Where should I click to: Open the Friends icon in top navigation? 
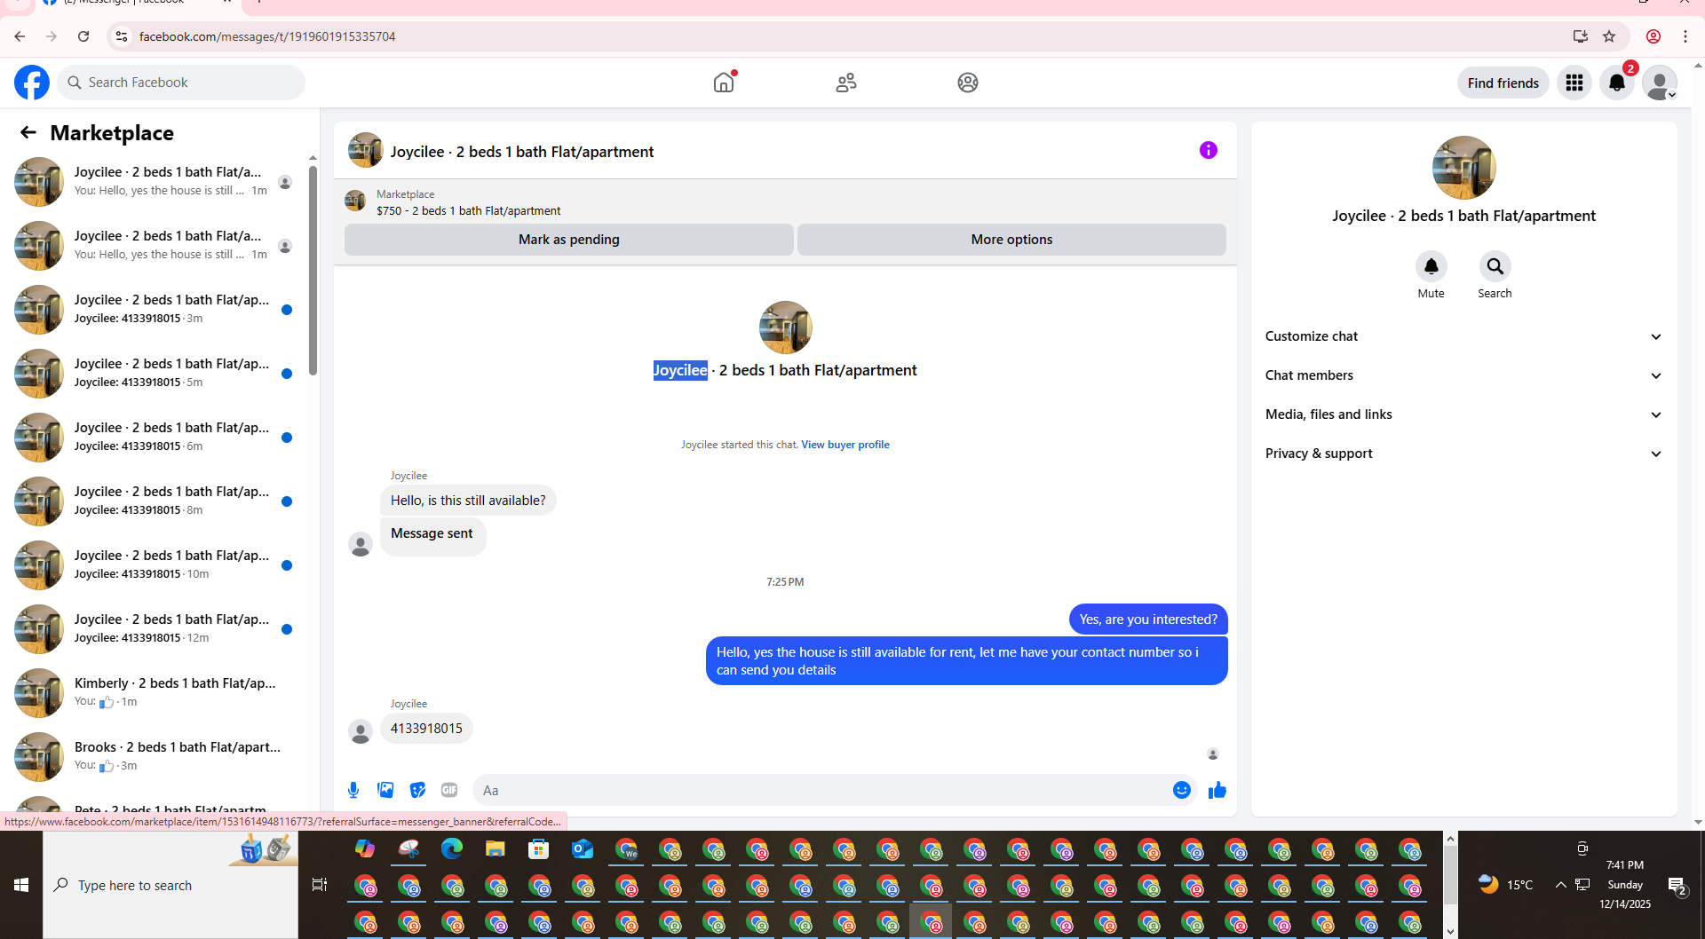(x=845, y=83)
